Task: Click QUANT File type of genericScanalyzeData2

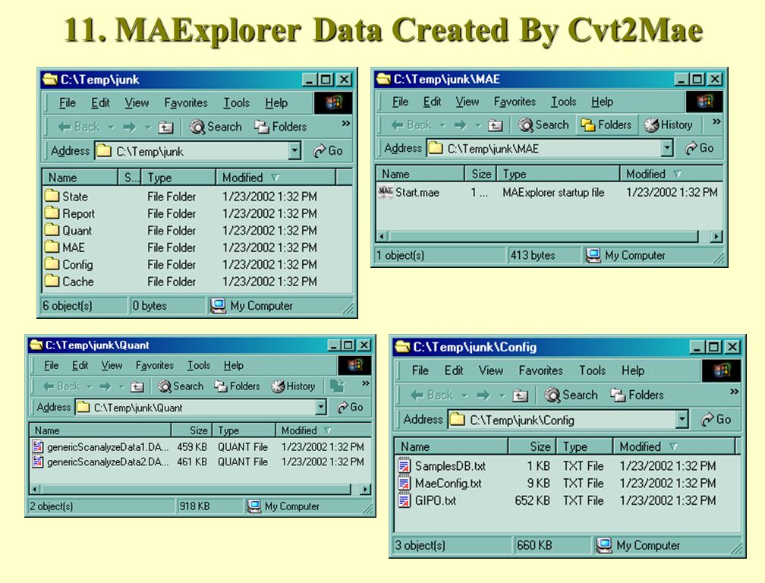Action: tap(243, 462)
